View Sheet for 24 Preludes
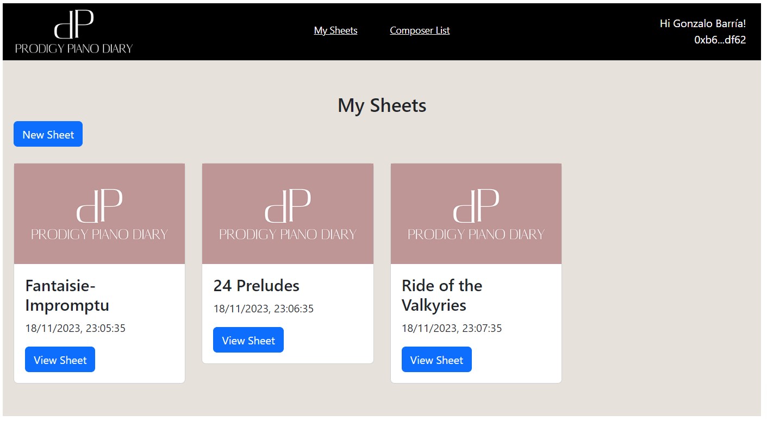The width and height of the screenshot is (767, 421). coord(248,340)
